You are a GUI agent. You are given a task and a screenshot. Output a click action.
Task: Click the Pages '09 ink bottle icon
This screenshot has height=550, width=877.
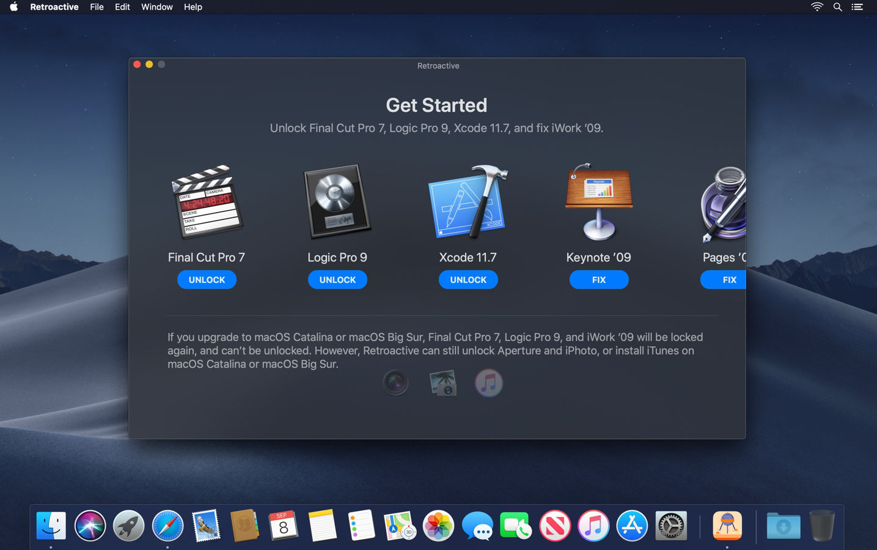pos(724,202)
